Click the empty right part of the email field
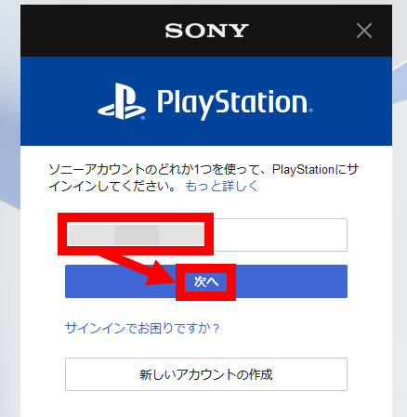Screen dimensions: 407x417 pos(281,235)
